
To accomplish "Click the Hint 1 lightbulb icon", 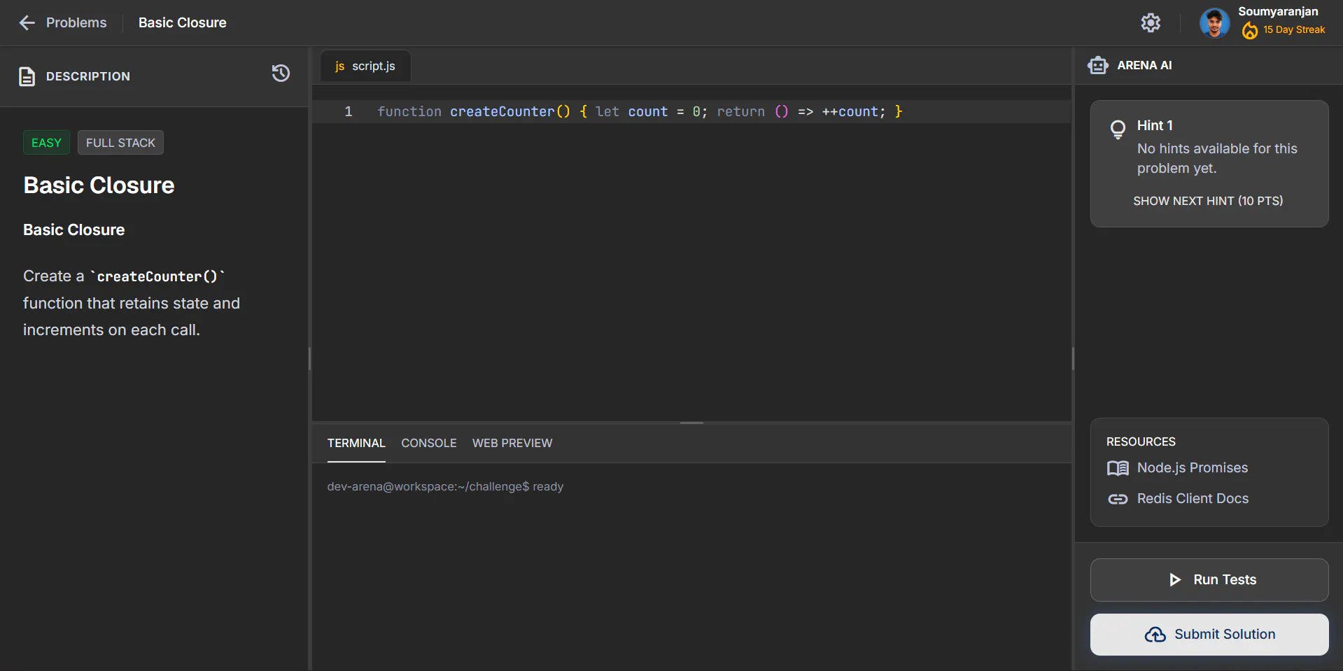I will click(x=1118, y=129).
